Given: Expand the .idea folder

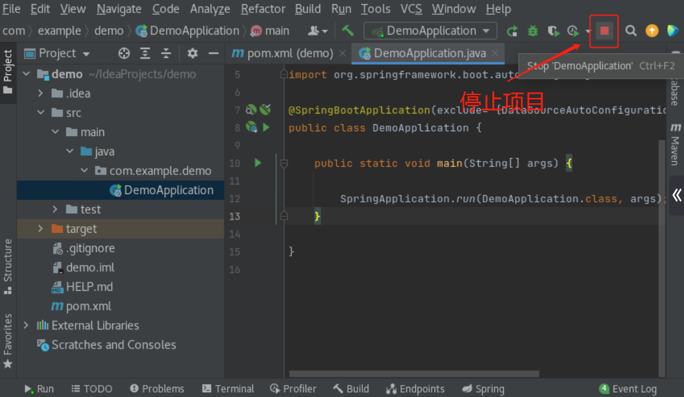Looking at the screenshot, I should pyautogui.click(x=41, y=93).
